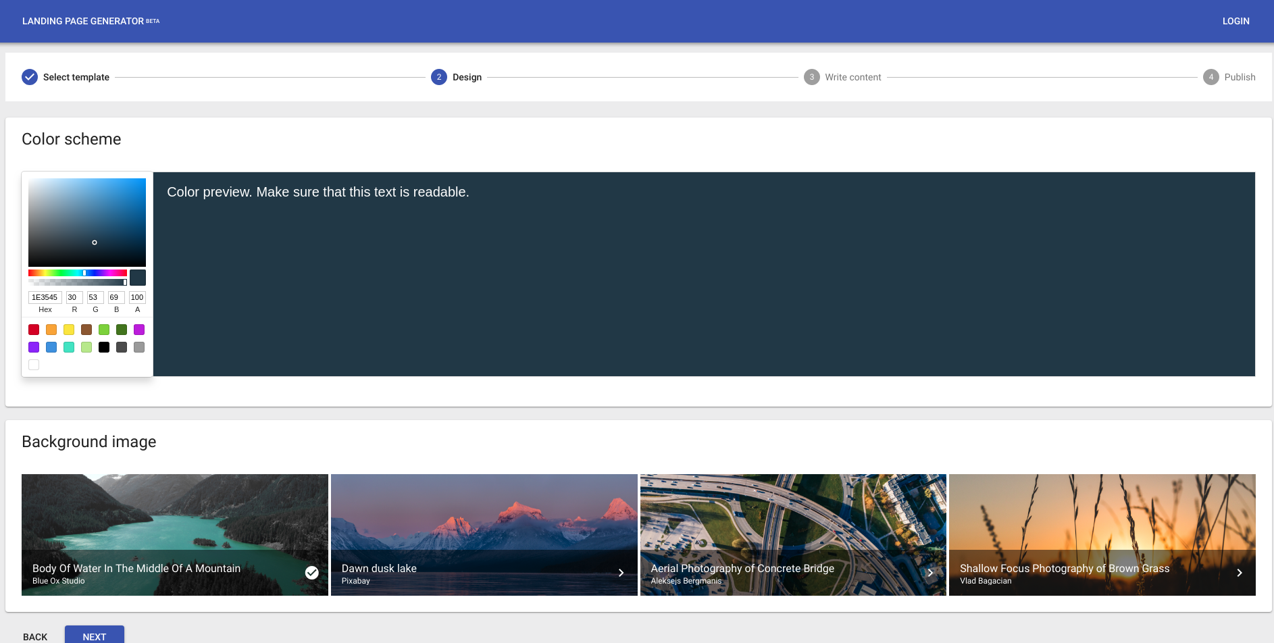Viewport: 1274px width, 643px height.
Task: Click the Background image heading
Action: click(x=89, y=442)
